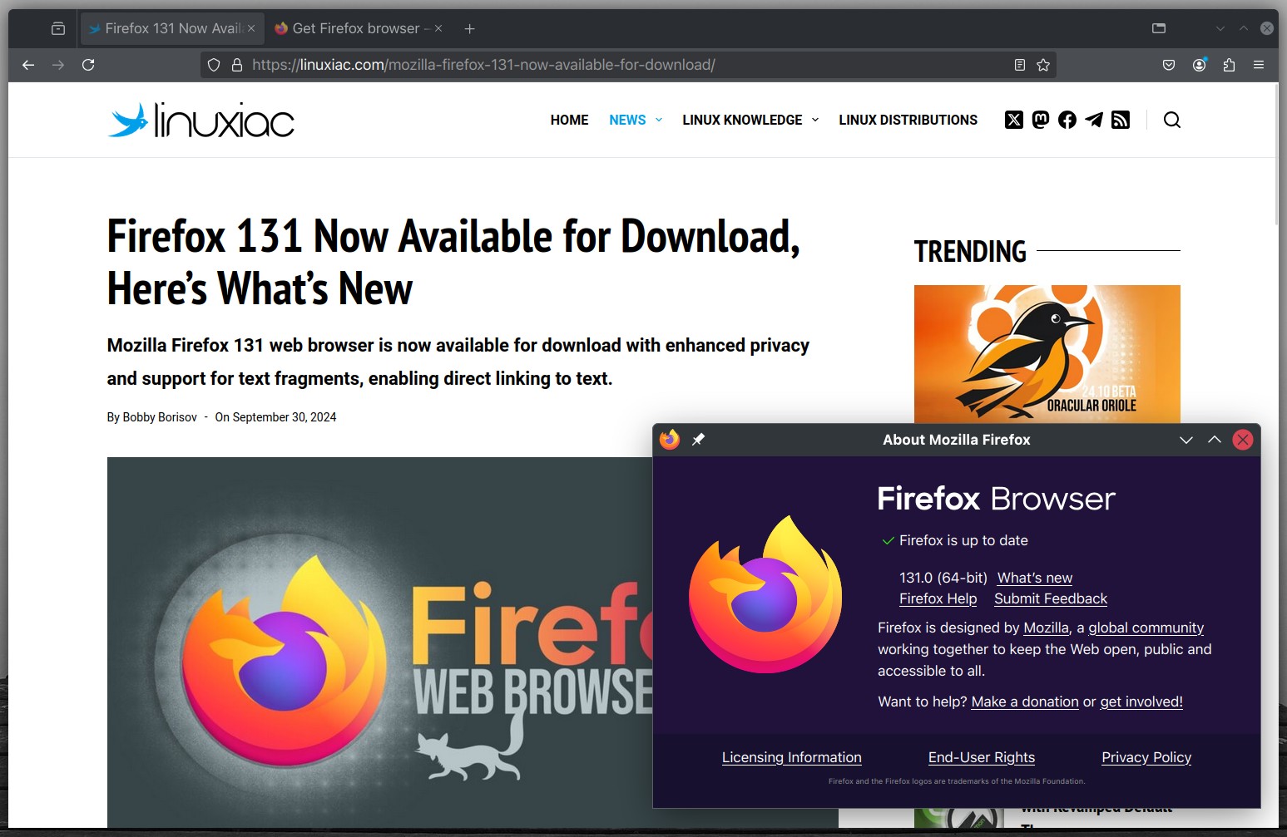This screenshot has width=1287, height=837.
Task: Open linuxiac Mastodon profile
Action: pos(1041,120)
